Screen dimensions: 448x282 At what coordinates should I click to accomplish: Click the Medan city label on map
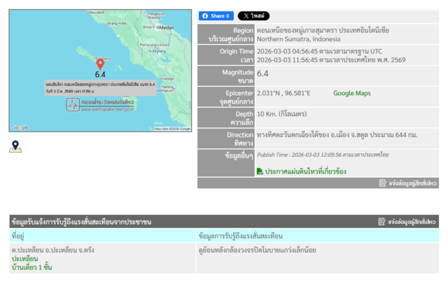[x=167, y=27]
